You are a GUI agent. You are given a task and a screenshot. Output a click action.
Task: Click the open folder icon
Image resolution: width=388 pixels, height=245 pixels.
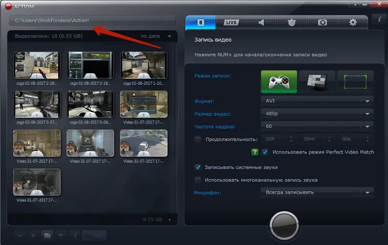coord(47,236)
